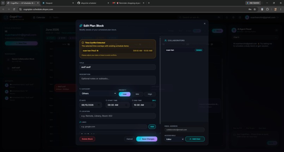Switch to the Devpost tab
The height and width of the screenshot is (152, 284).
point(57,3)
